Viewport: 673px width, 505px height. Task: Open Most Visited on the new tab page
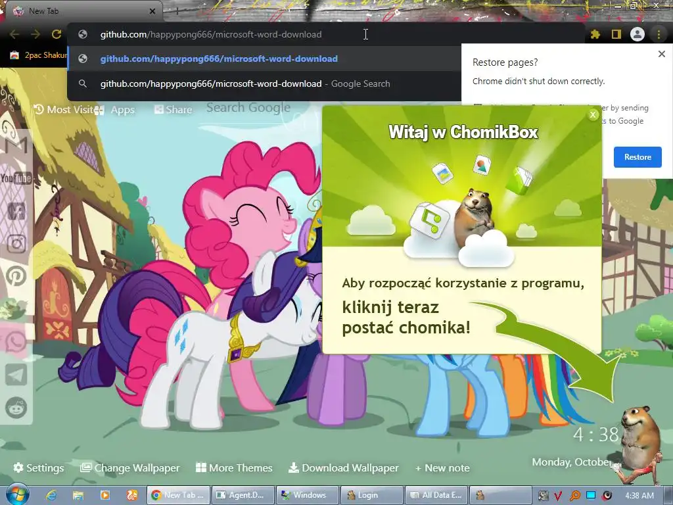pos(66,110)
